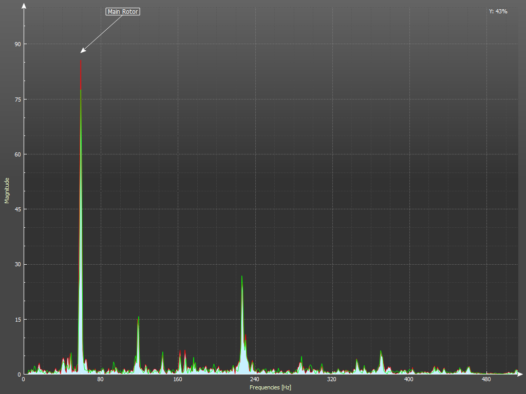
Task: Select the "Frequencies [Hz]" axis title
Action: pyautogui.click(x=270, y=387)
